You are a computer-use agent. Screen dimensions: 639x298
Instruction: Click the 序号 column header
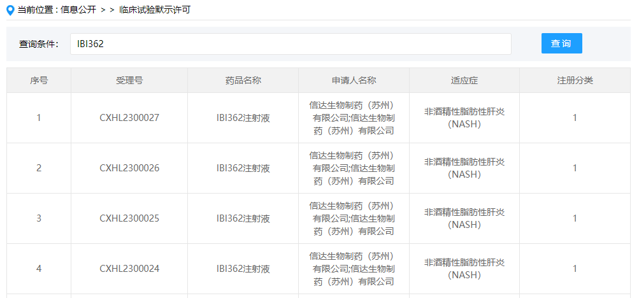(39, 81)
